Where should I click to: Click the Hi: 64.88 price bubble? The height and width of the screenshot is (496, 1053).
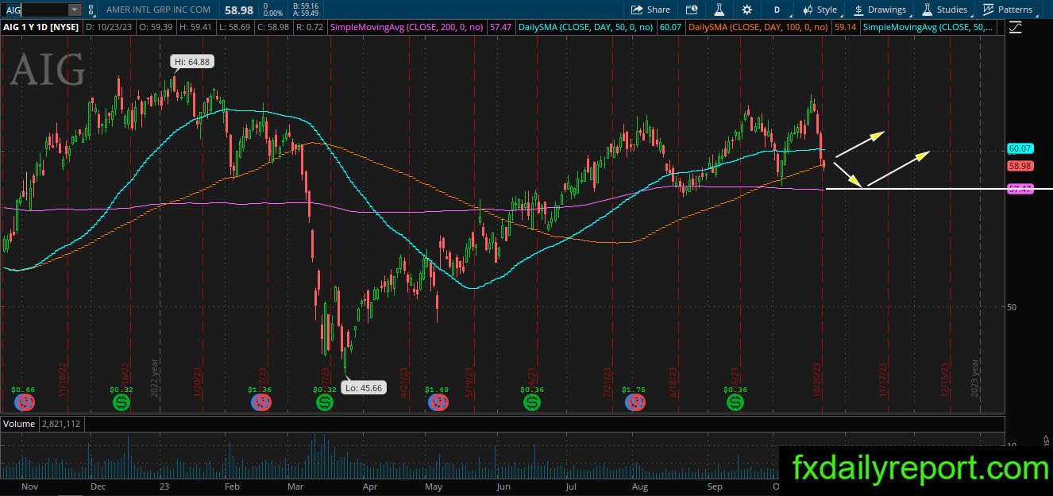coord(191,61)
